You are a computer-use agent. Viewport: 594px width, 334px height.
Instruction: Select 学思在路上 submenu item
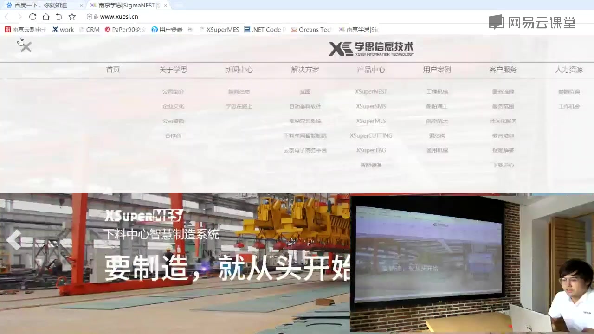(x=239, y=106)
